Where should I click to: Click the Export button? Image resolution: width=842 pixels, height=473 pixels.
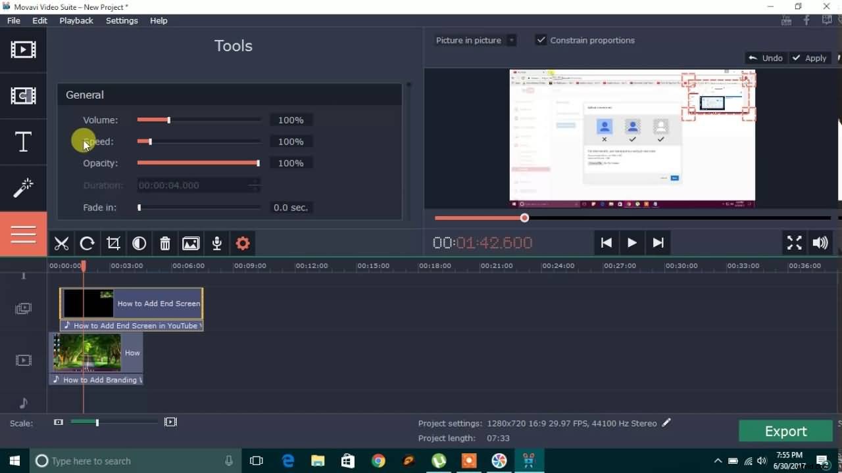click(x=785, y=431)
